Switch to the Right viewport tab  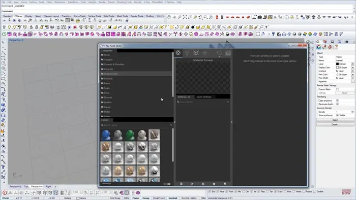48,187
